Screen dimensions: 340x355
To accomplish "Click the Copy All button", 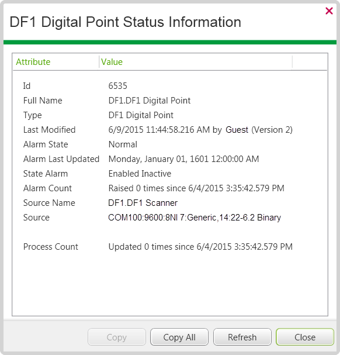I will pos(179,337).
